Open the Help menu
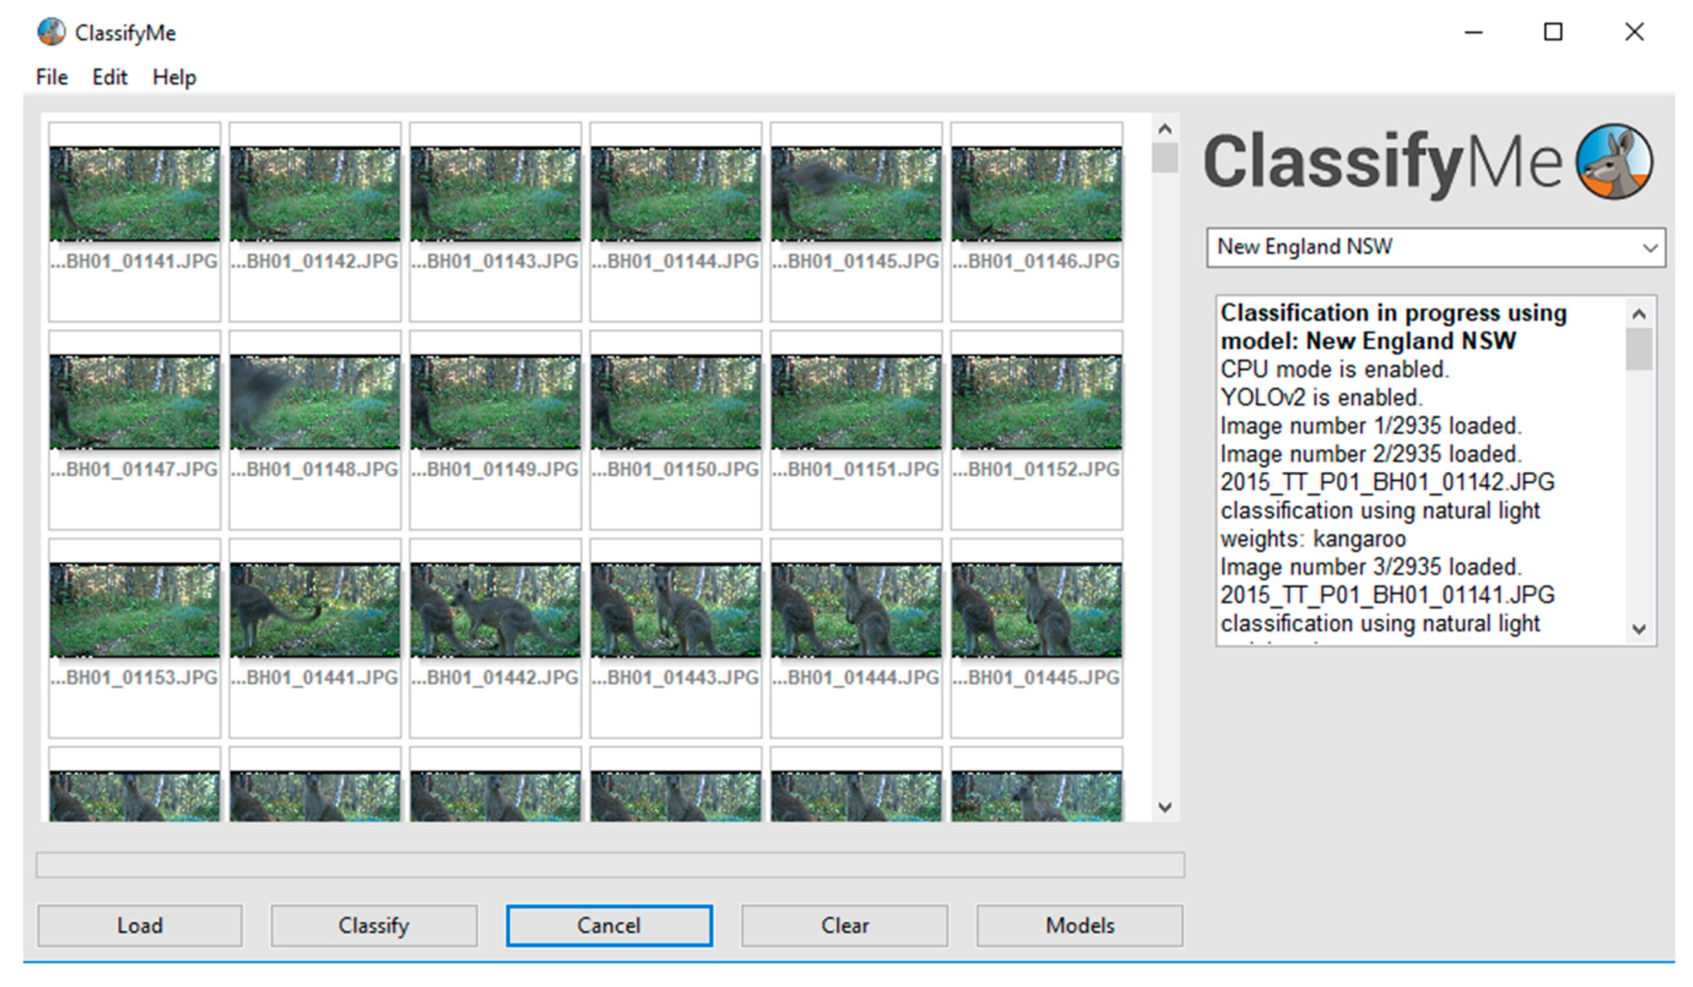 click(x=174, y=77)
